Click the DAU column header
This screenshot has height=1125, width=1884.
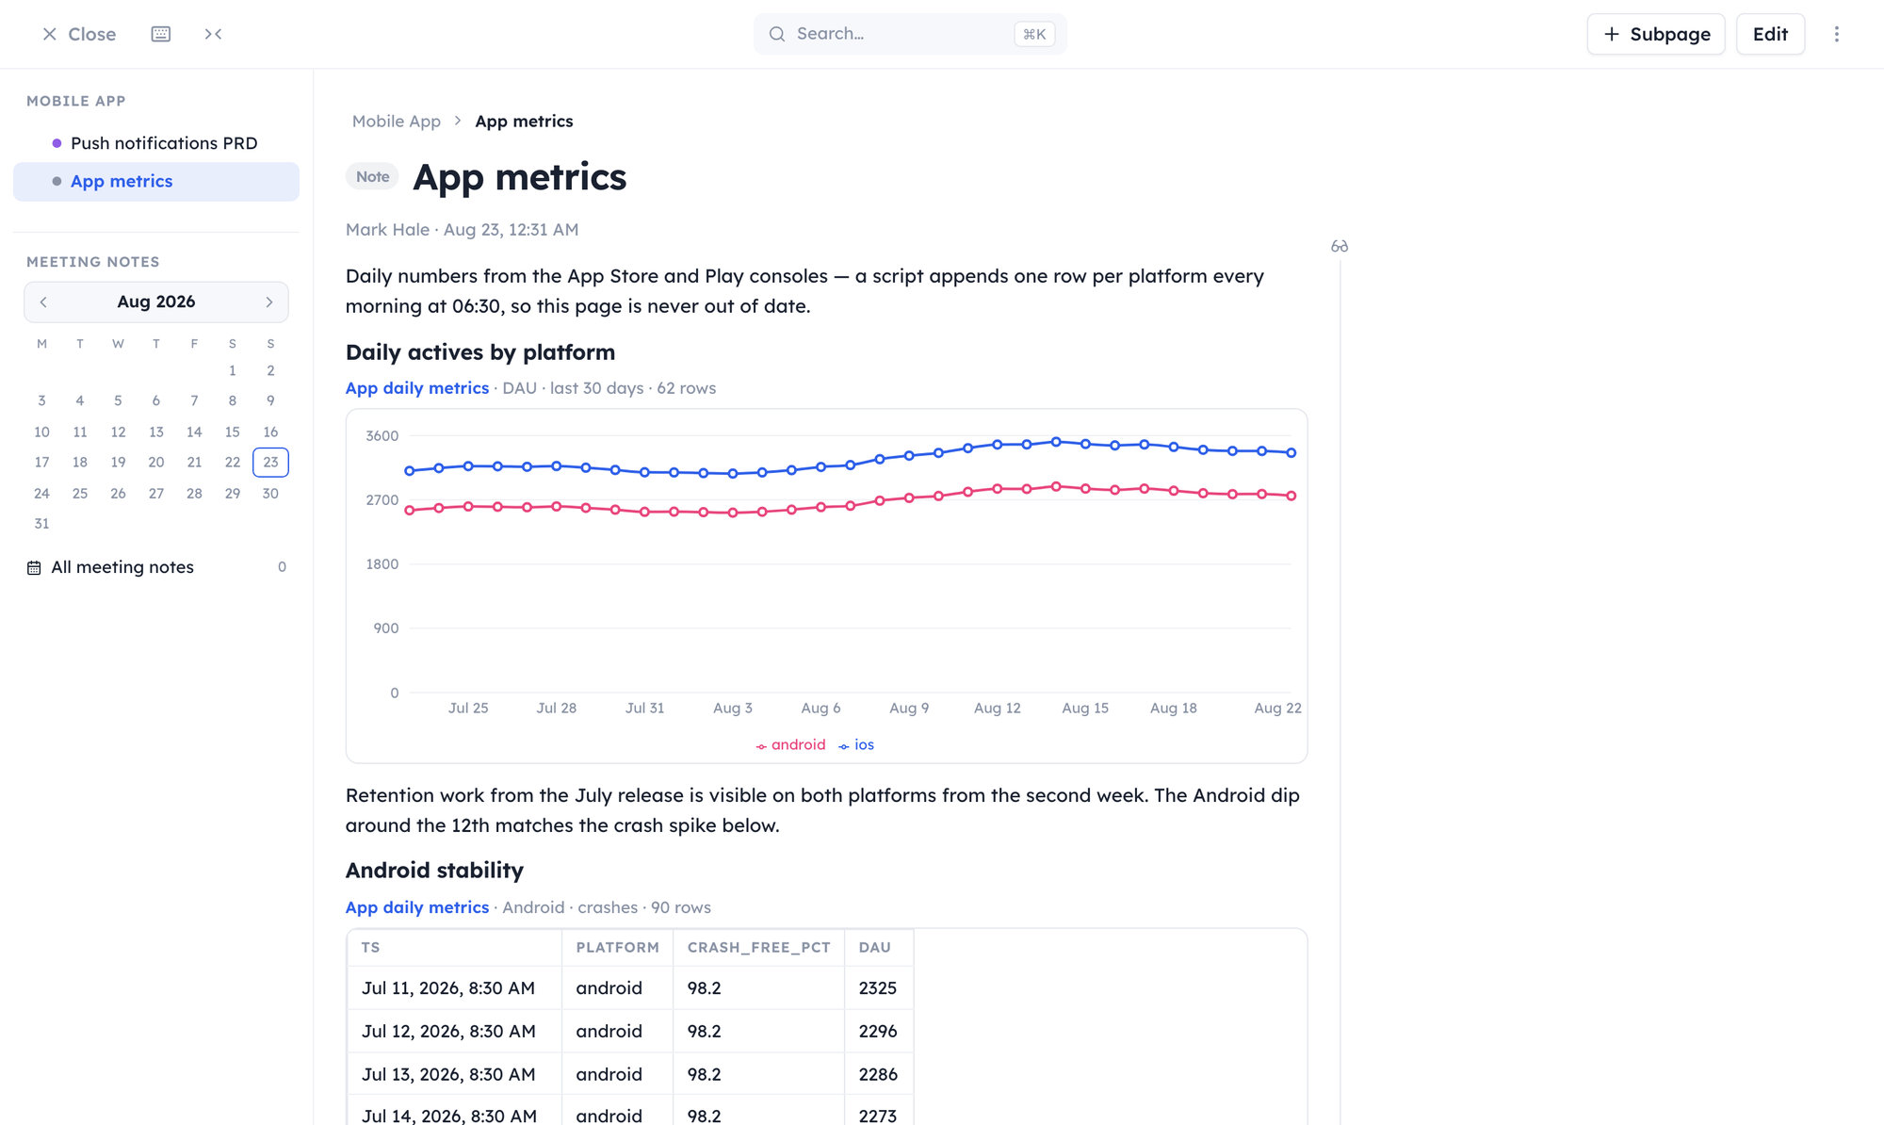pyautogui.click(x=879, y=948)
